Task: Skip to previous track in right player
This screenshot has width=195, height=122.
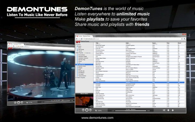Action: point(83,110)
